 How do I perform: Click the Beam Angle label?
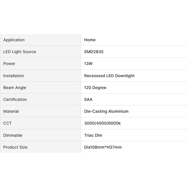15,88
